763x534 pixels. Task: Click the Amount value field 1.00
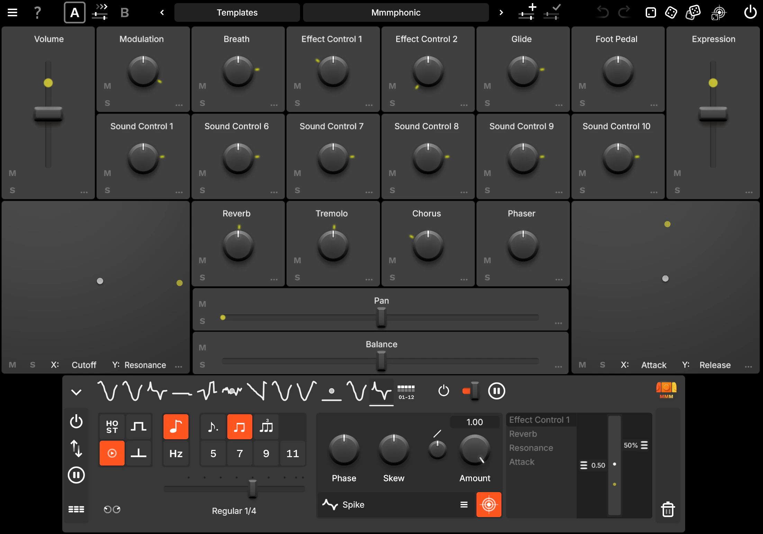click(x=474, y=422)
